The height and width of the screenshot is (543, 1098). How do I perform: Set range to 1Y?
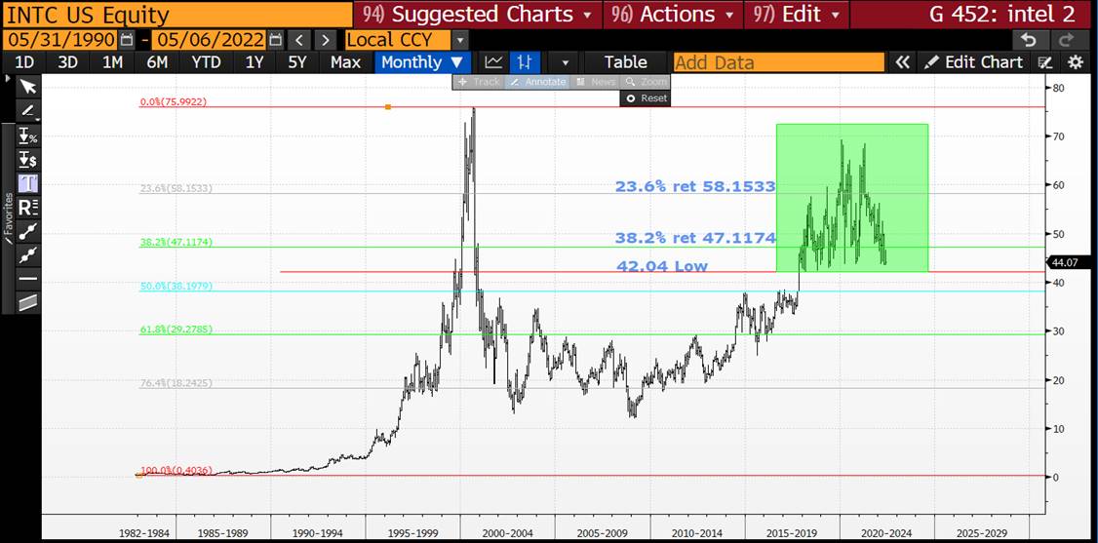pos(255,62)
